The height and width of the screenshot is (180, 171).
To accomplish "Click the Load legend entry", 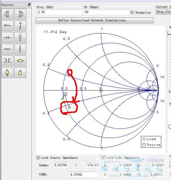I will click(149, 139).
